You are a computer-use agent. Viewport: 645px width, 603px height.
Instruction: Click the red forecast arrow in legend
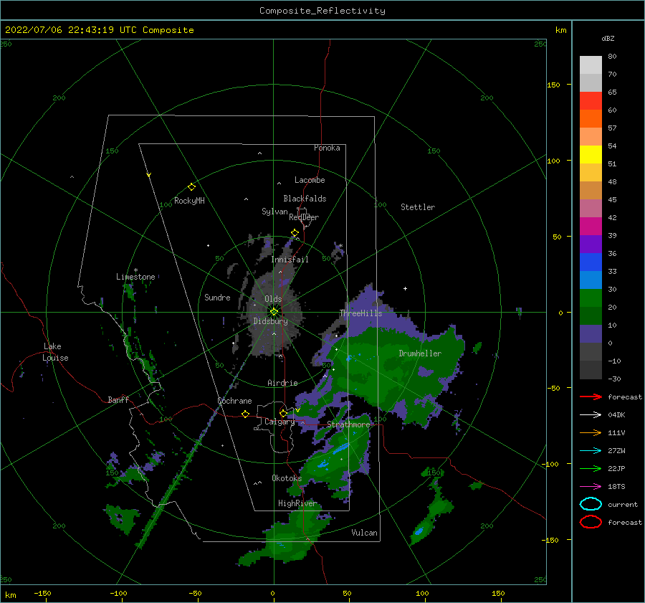[x=591, y=397]
